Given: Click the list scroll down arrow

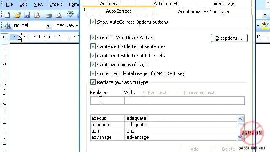Looking at the screenshot, I should (x=240, y=137).
